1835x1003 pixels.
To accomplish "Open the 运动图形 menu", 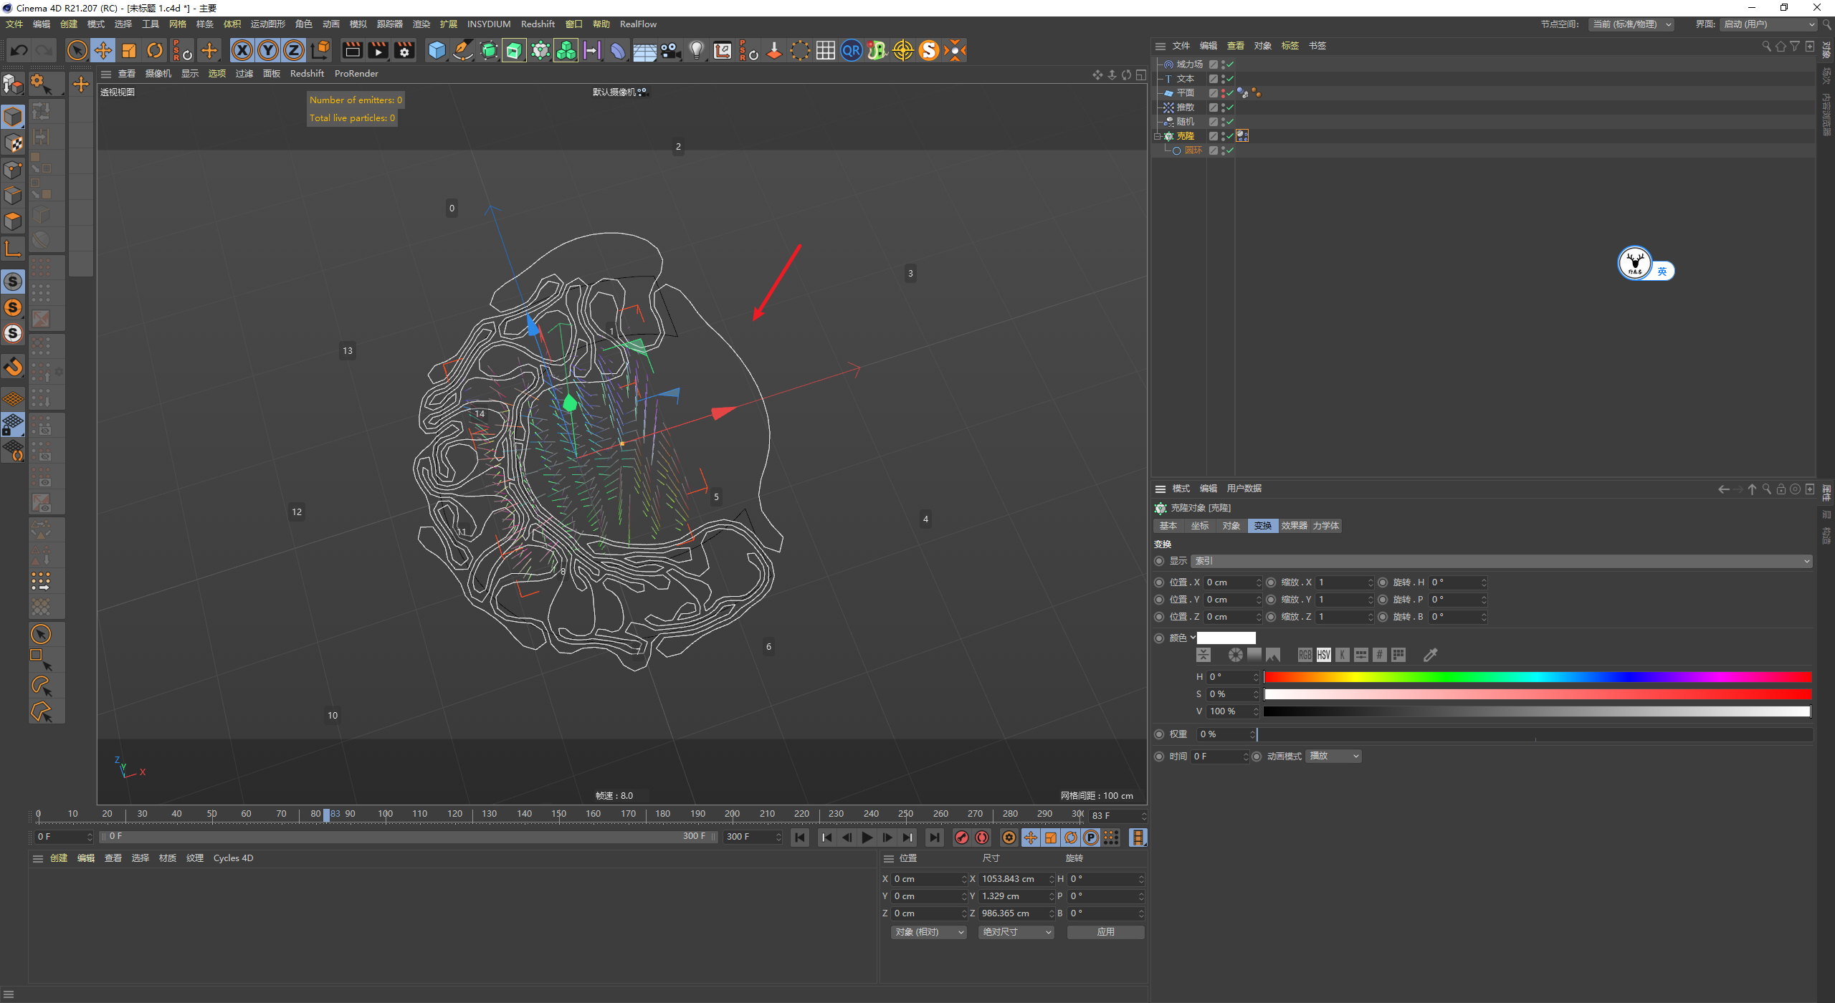I will (267, 24).
